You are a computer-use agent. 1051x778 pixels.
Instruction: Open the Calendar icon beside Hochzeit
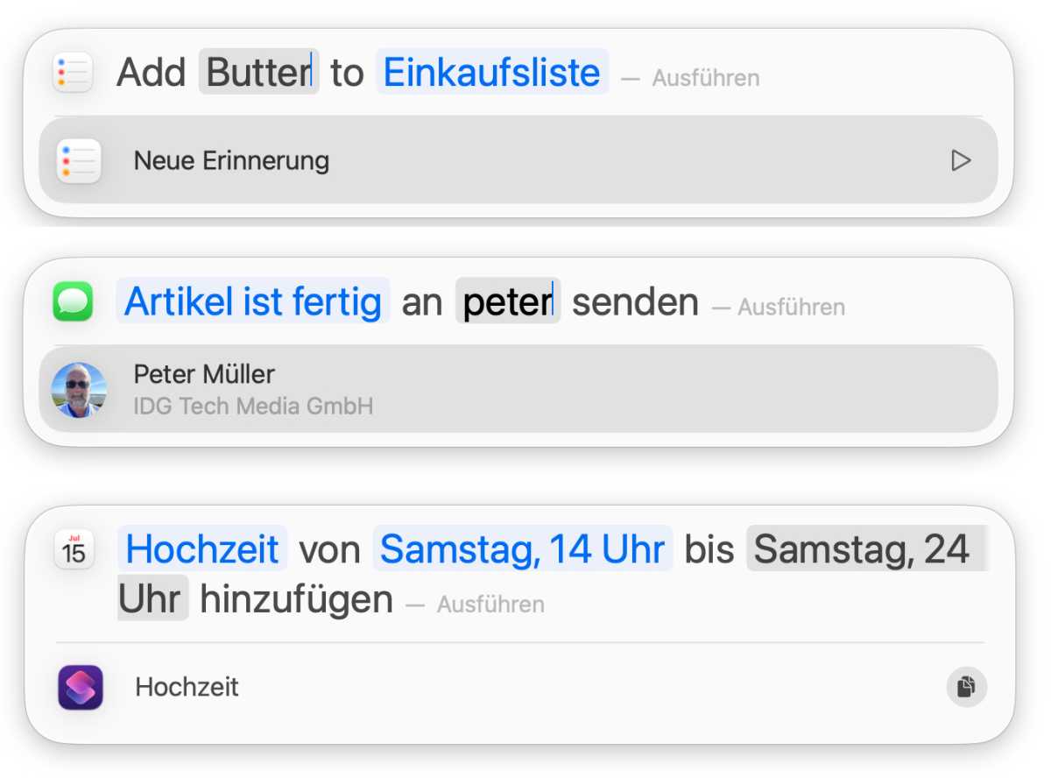point(74,549)
